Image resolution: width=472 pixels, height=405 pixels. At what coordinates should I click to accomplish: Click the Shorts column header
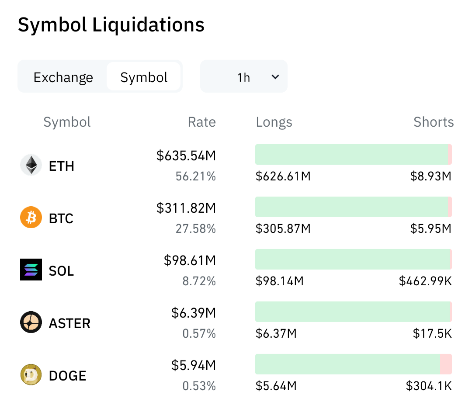click(x=434, y=122)
